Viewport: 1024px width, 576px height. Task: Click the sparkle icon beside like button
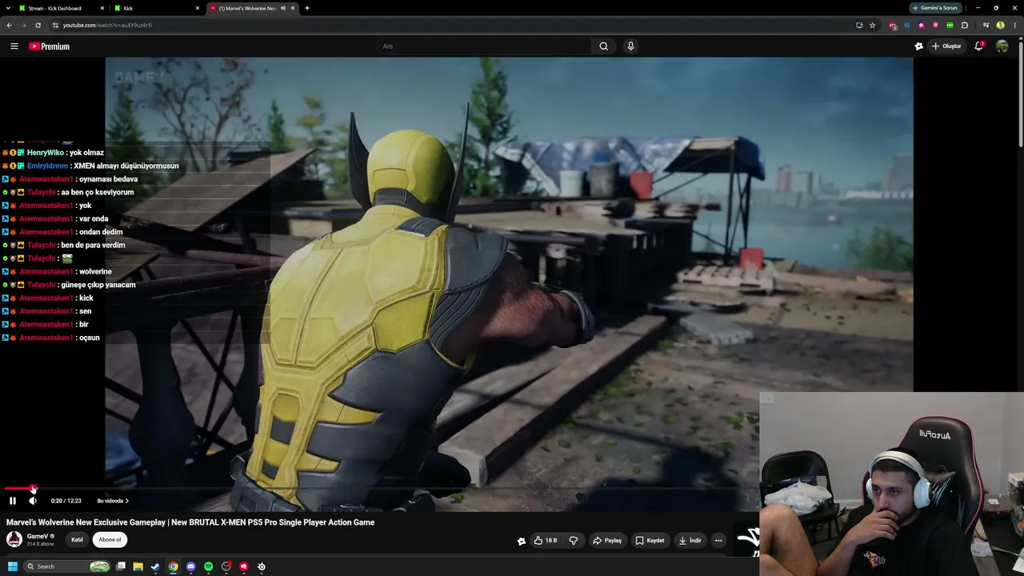click(x=522, y=541)
